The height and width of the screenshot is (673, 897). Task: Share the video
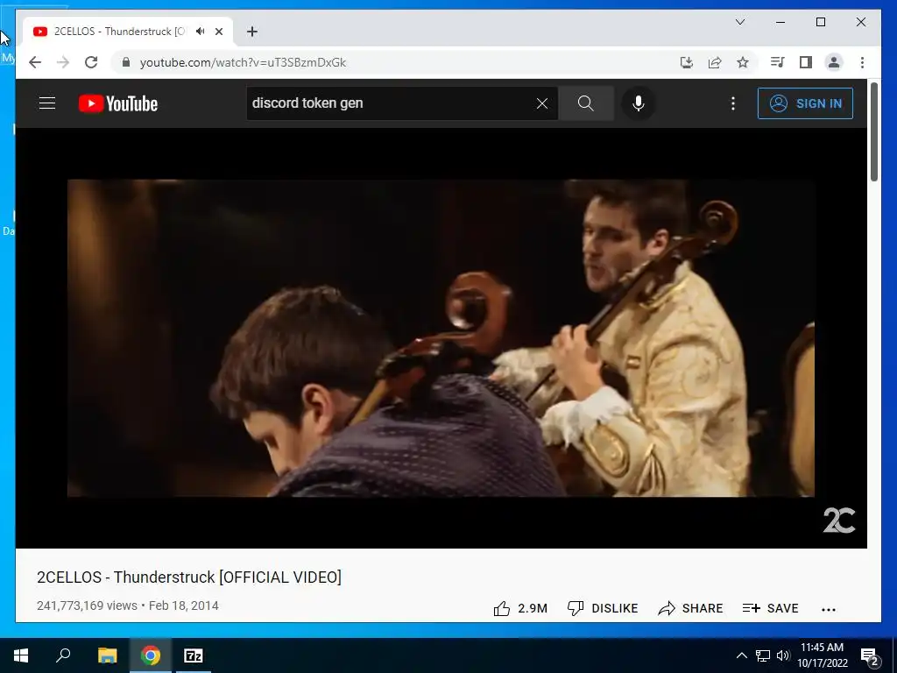pos(690,608)
